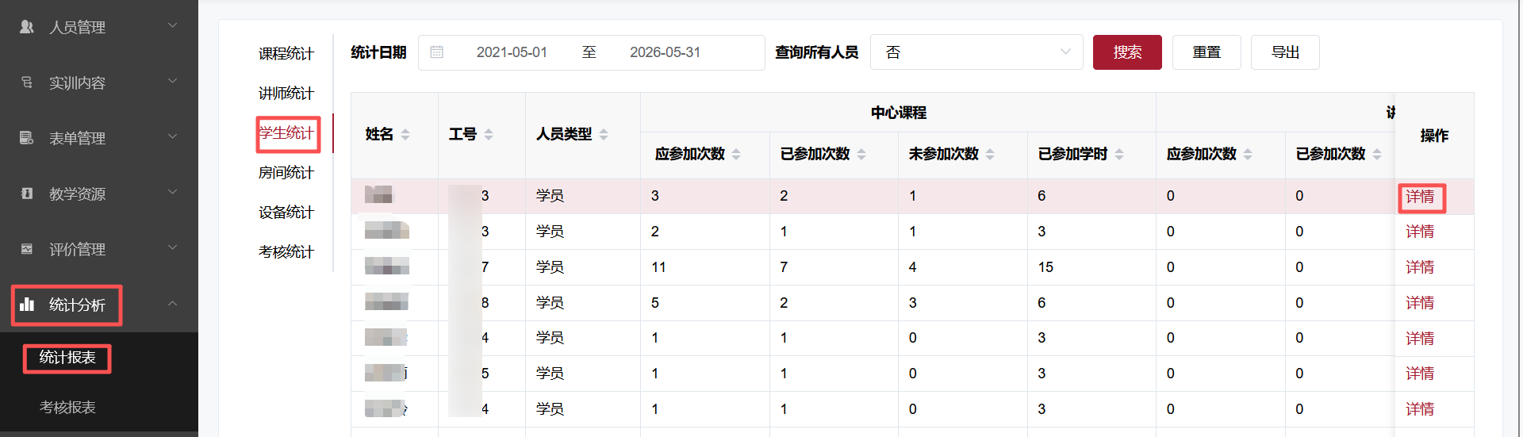
Task: Switch to 学生统计 tab
Action: coord(286,132)
